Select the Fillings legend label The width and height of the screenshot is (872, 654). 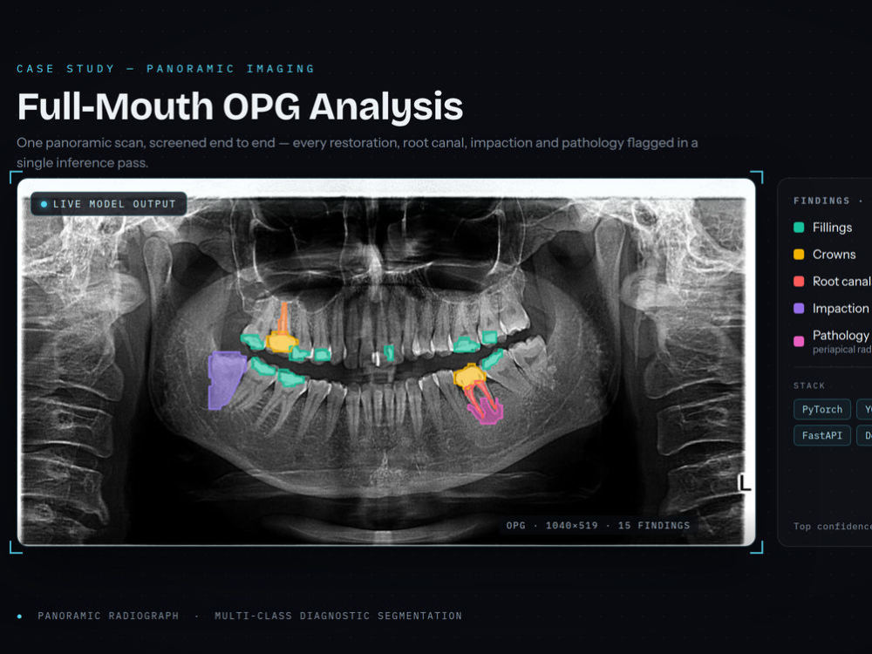832,228
